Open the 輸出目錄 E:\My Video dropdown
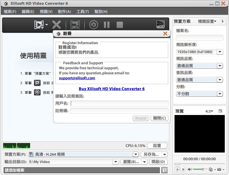The height and width of the screenshot is (175, 229). click(116, 162)
